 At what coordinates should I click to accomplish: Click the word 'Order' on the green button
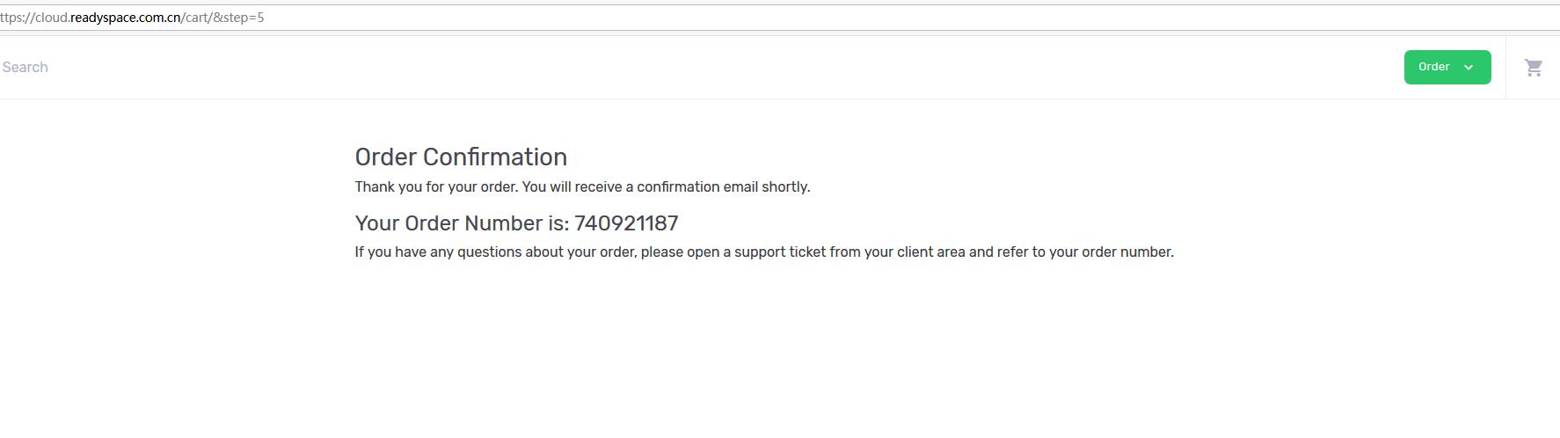pos(1433,68)
